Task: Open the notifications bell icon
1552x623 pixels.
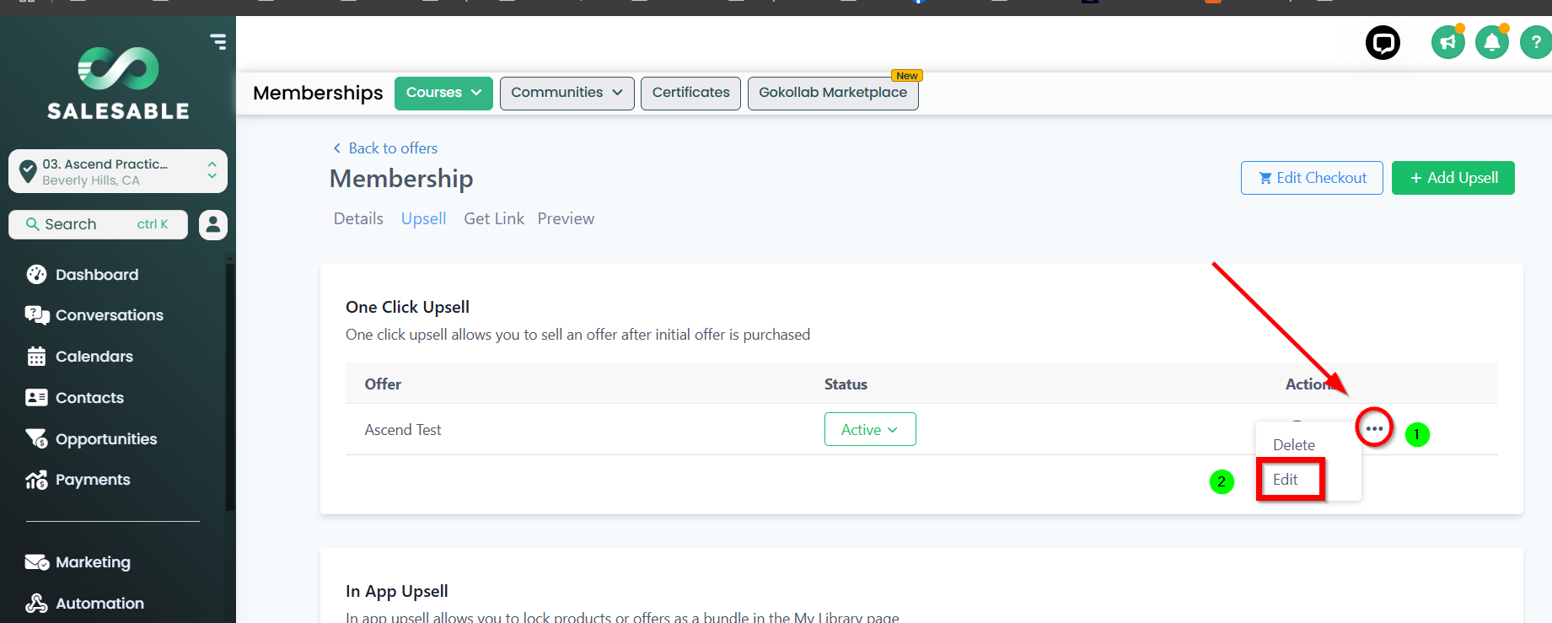Action: (x=1491, y=42)
